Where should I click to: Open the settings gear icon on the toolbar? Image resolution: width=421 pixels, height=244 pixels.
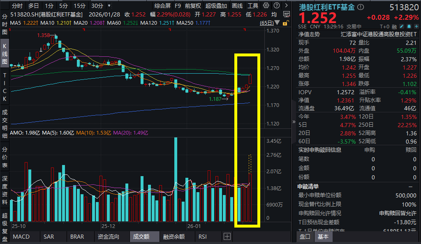coord(266,5)
